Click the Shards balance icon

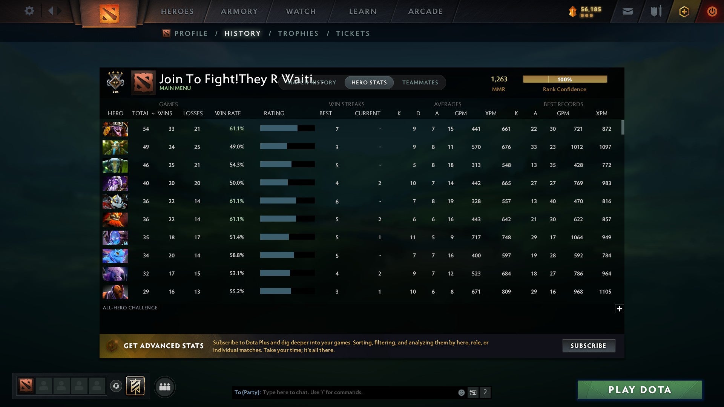[x=572, y=11]
